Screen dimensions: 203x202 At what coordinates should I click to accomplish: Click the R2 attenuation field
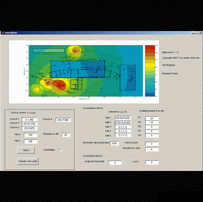(152, 123)
